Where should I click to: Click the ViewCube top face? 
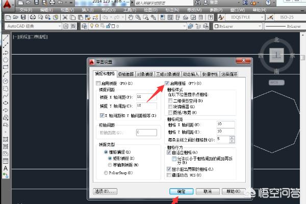(275, 54)
